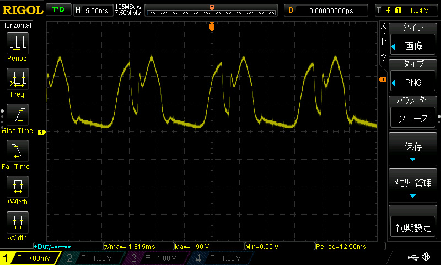Viewport: 441px width, 265px height.
Task: Select the Freq measurement icon
Action: [x=17, y=78]
